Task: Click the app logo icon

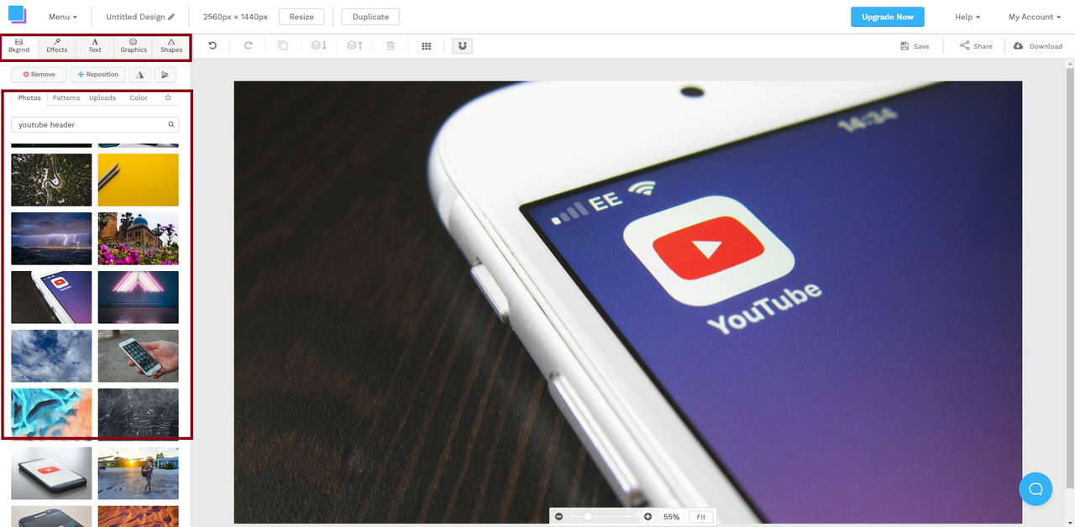Action: pyautogui.click(x=17, y=15)
